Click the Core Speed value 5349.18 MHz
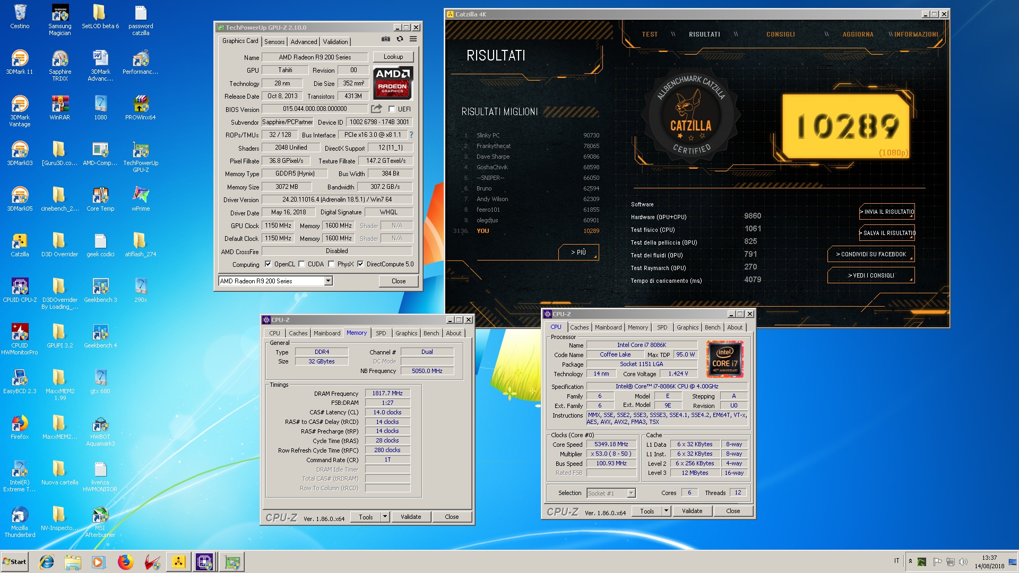This screenshot has width=1019, height=573. (611, 445)
